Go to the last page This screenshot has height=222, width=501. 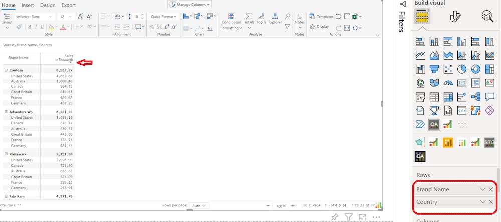344,205
